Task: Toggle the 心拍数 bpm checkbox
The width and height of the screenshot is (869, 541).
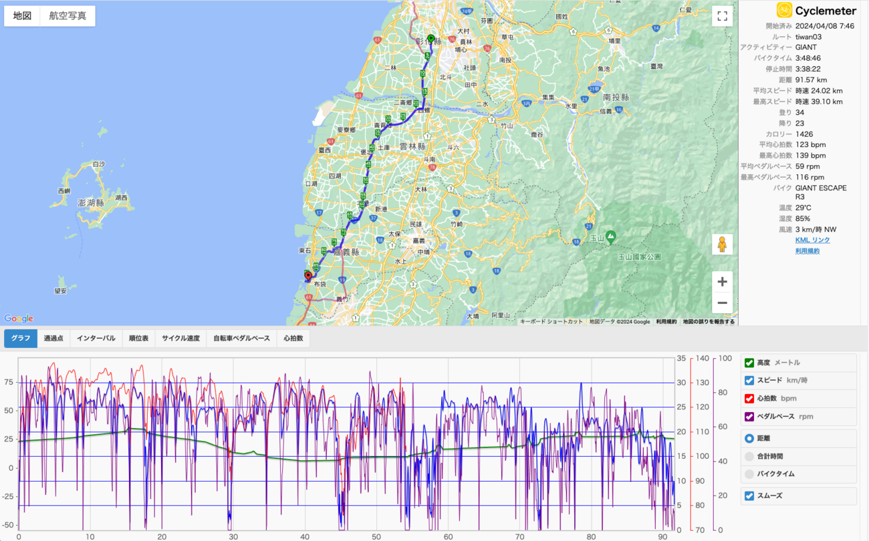Action: (749, 399)
